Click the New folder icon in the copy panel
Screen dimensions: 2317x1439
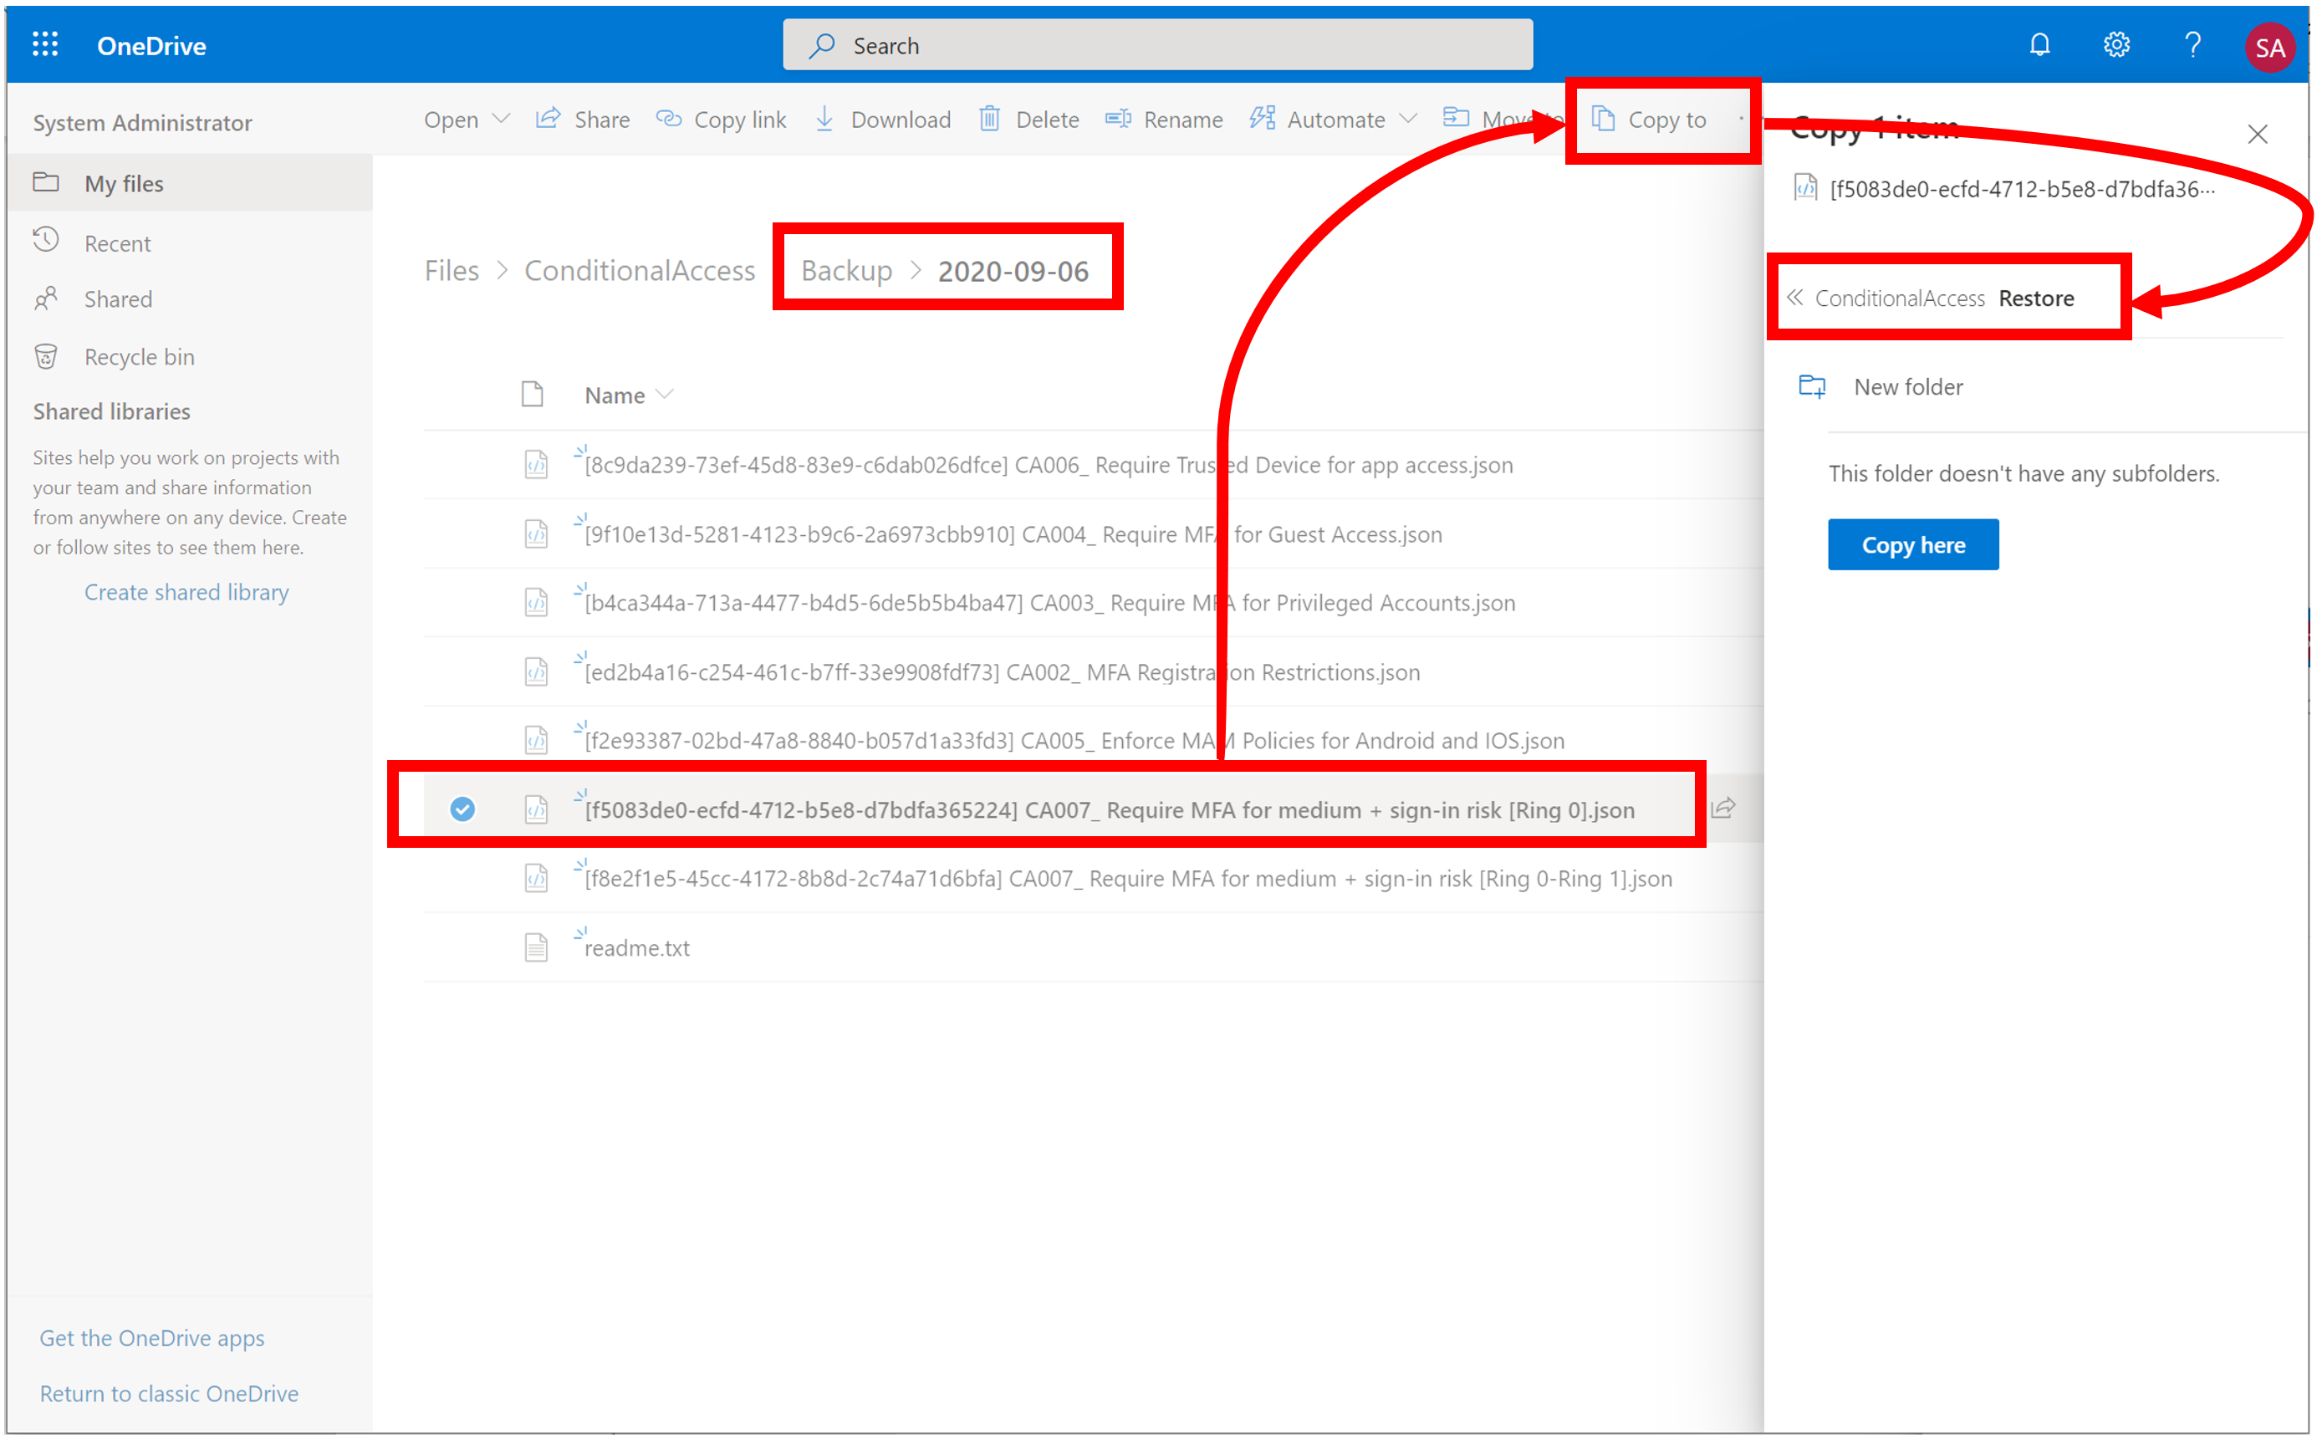click(x=1812, y=386)
